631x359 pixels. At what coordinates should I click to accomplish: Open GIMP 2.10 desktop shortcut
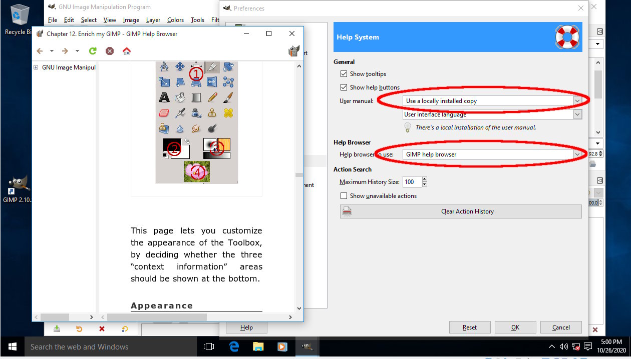click(17, 189)
